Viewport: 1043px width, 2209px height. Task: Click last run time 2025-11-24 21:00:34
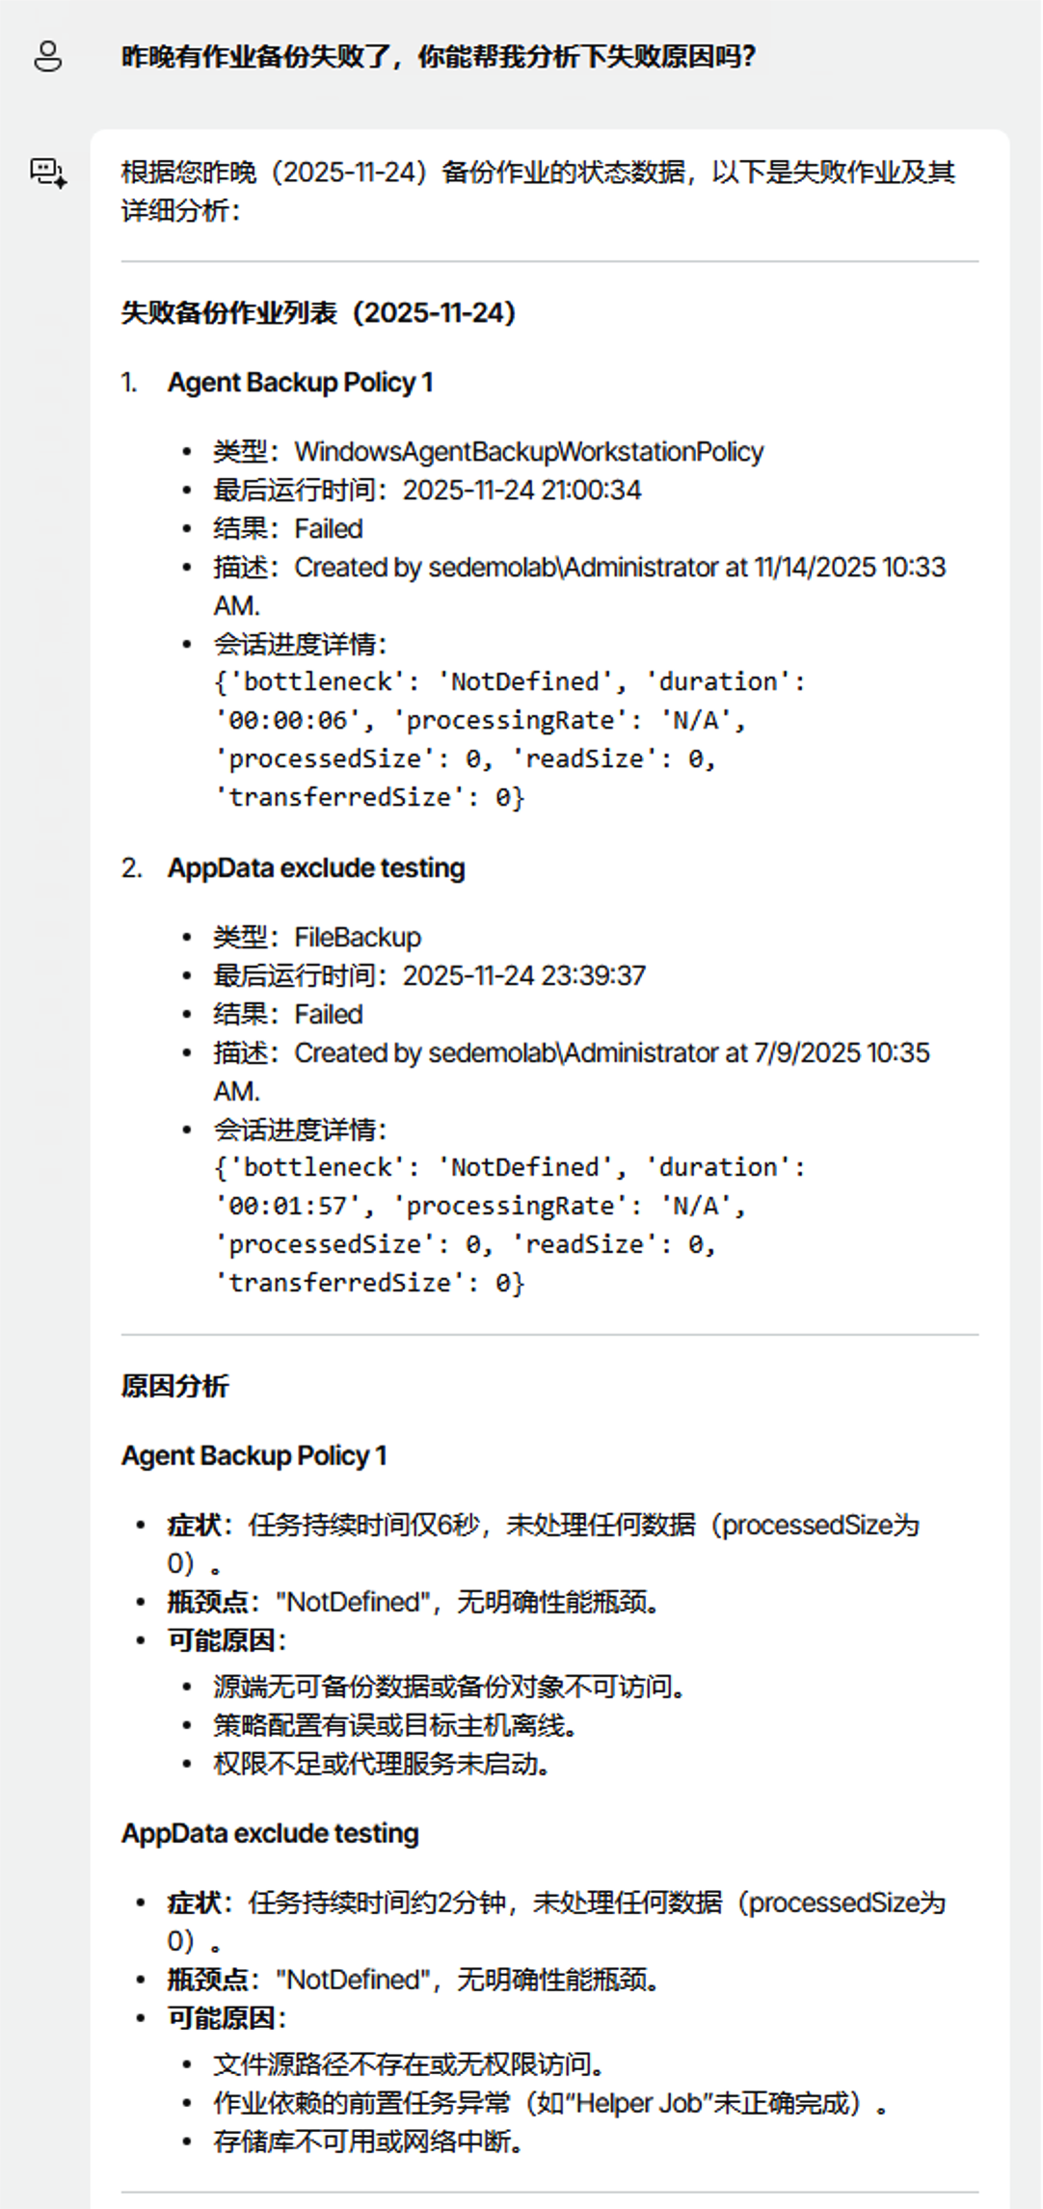coord(521,491)
